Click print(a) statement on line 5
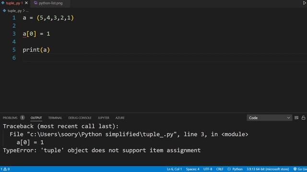Screen dimensions: 307x172 click(x=36, y=50)
